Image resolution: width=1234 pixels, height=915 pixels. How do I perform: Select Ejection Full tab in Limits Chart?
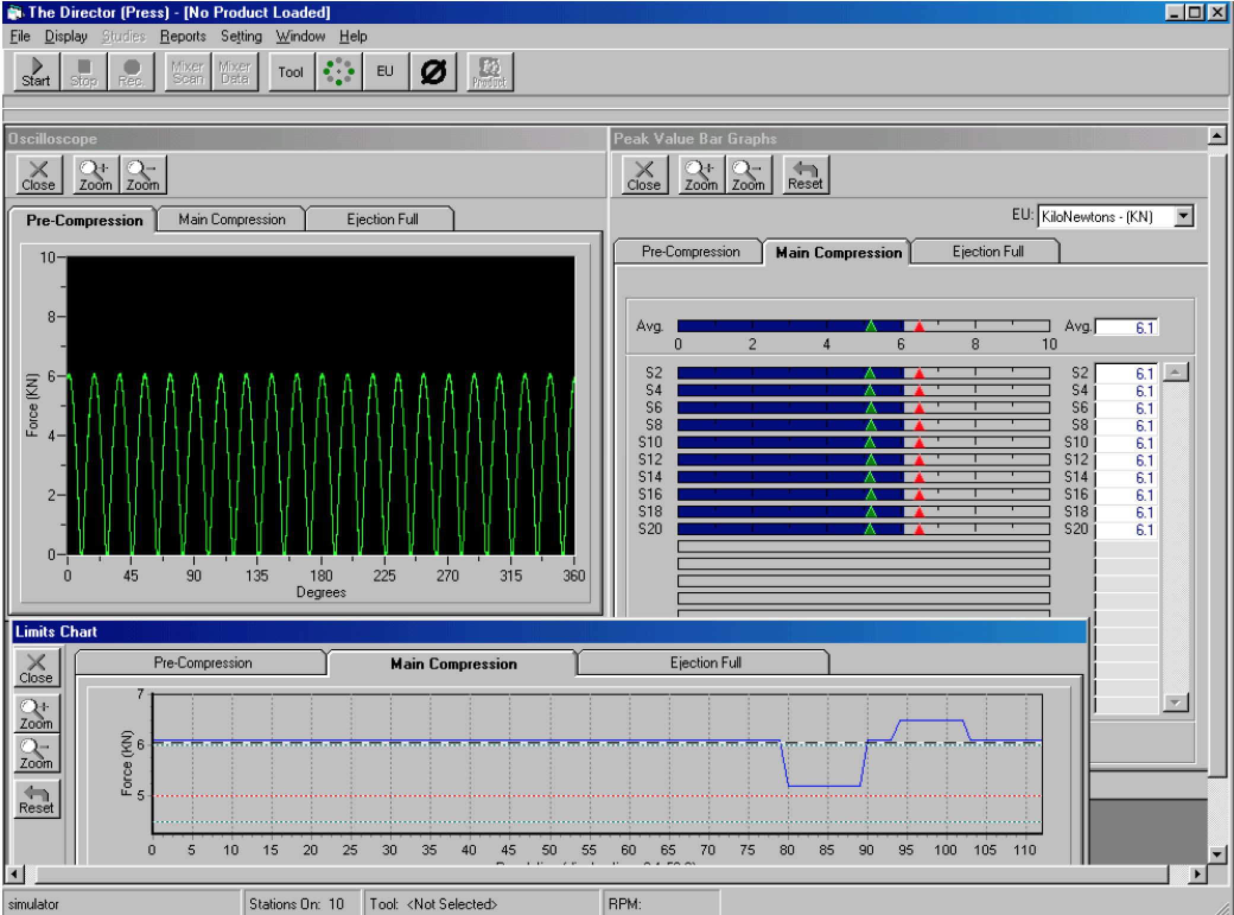pos(705,663)
